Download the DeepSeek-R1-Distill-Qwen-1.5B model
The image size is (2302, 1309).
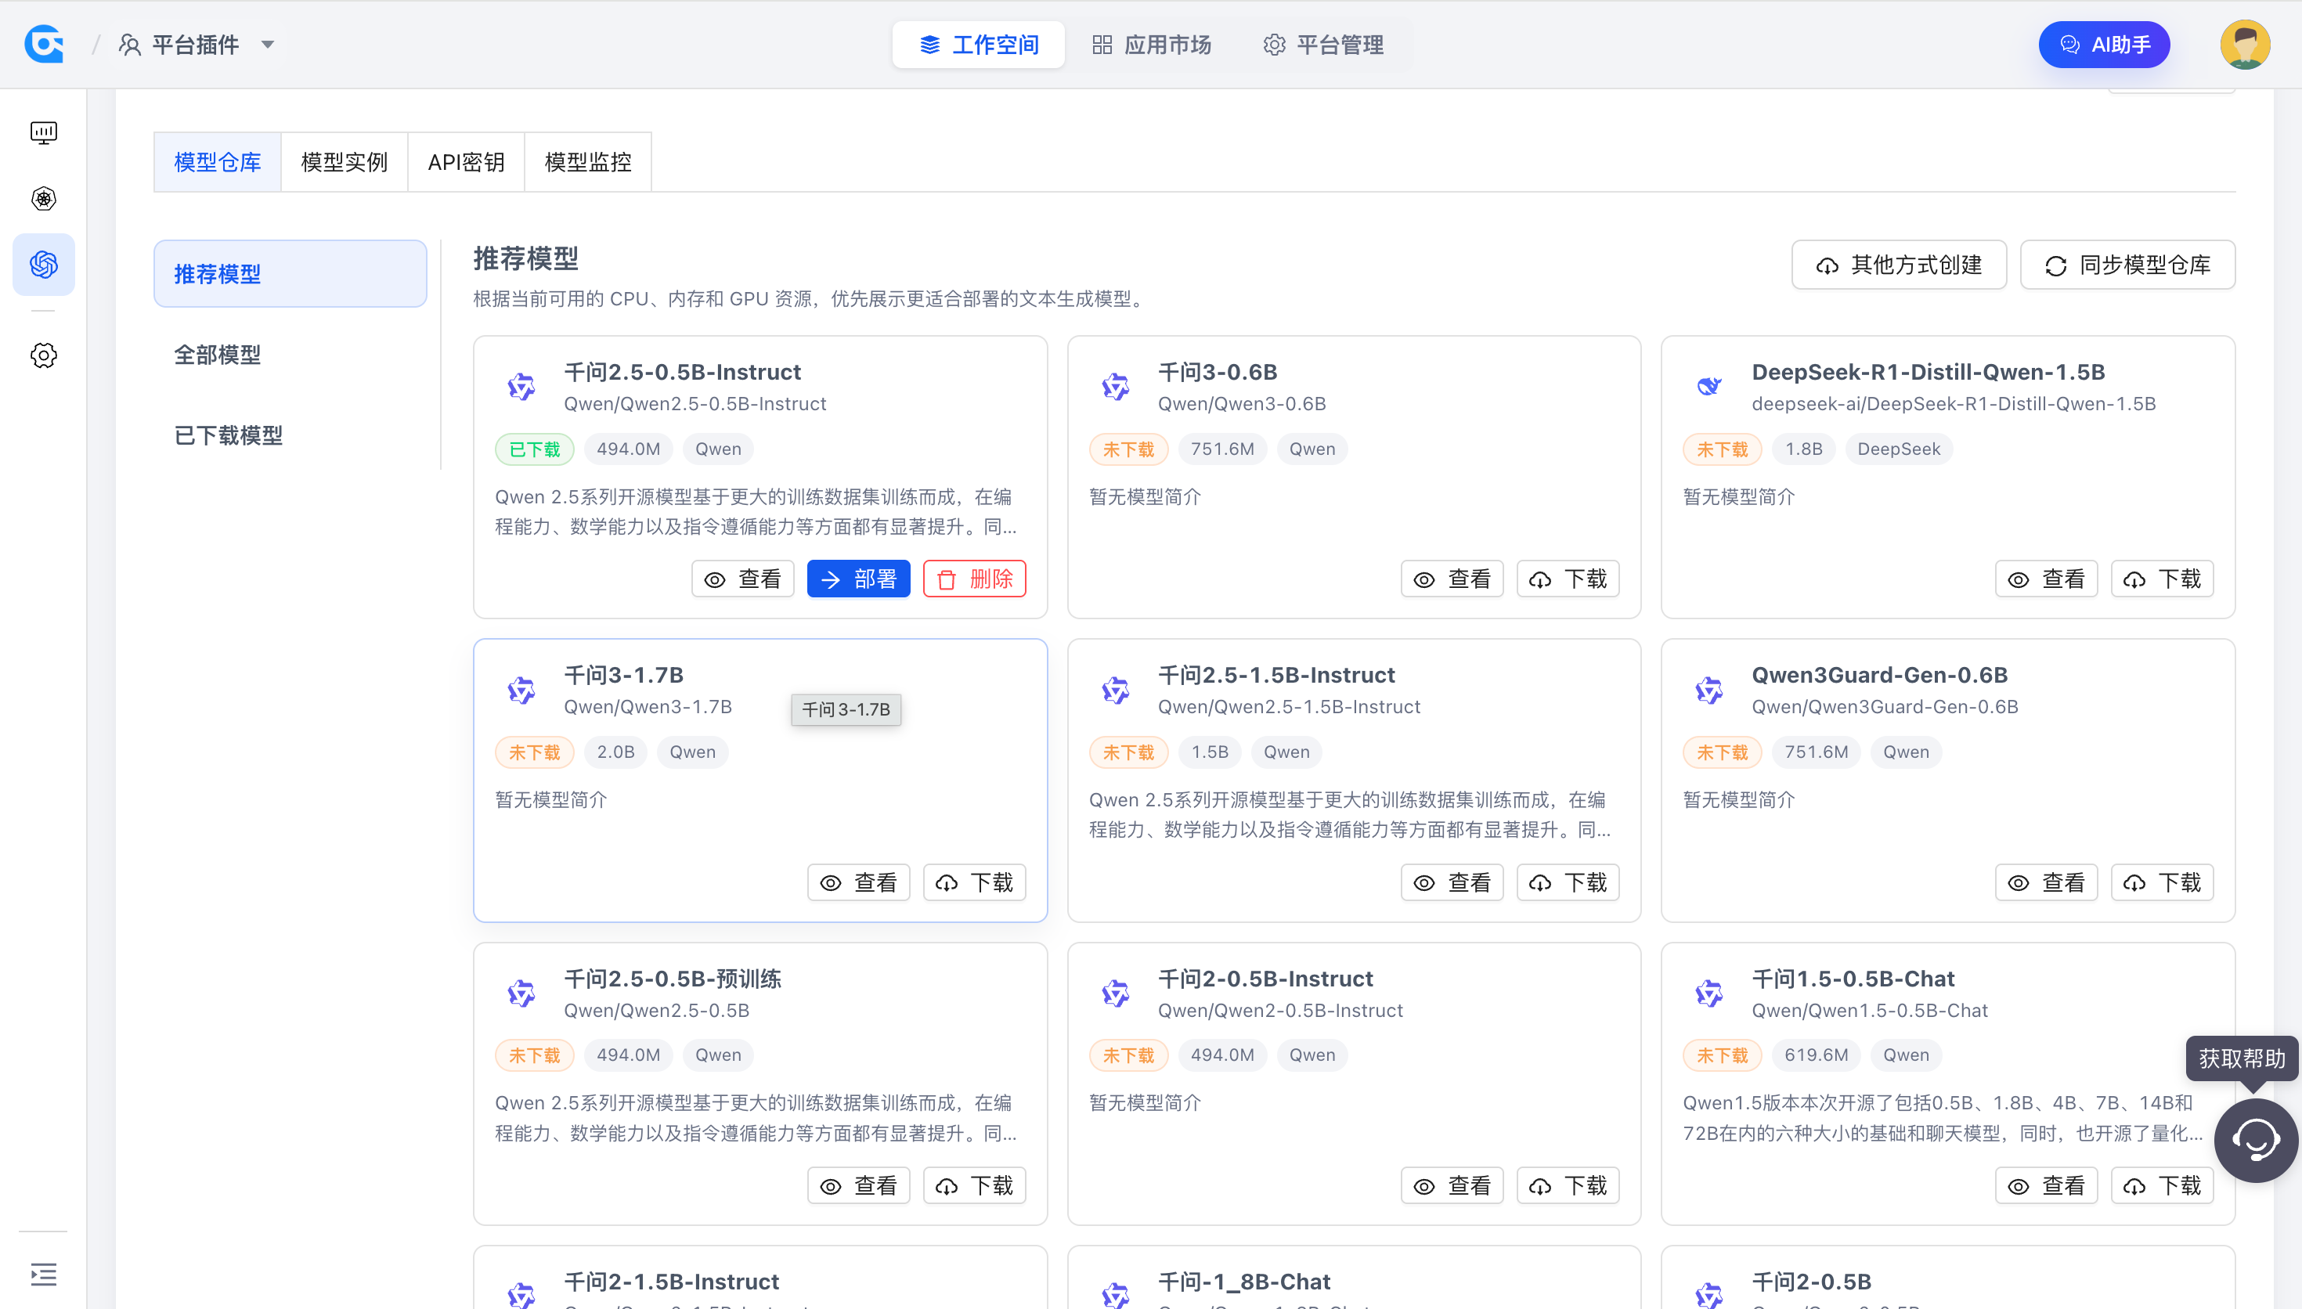click(2162, 578)
